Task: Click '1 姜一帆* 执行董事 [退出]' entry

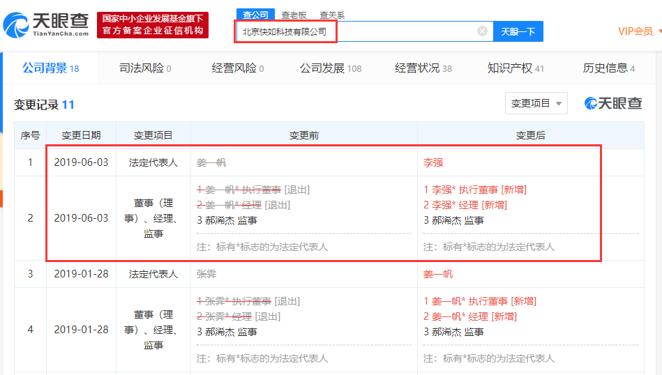Action: (x=253, y=190)
